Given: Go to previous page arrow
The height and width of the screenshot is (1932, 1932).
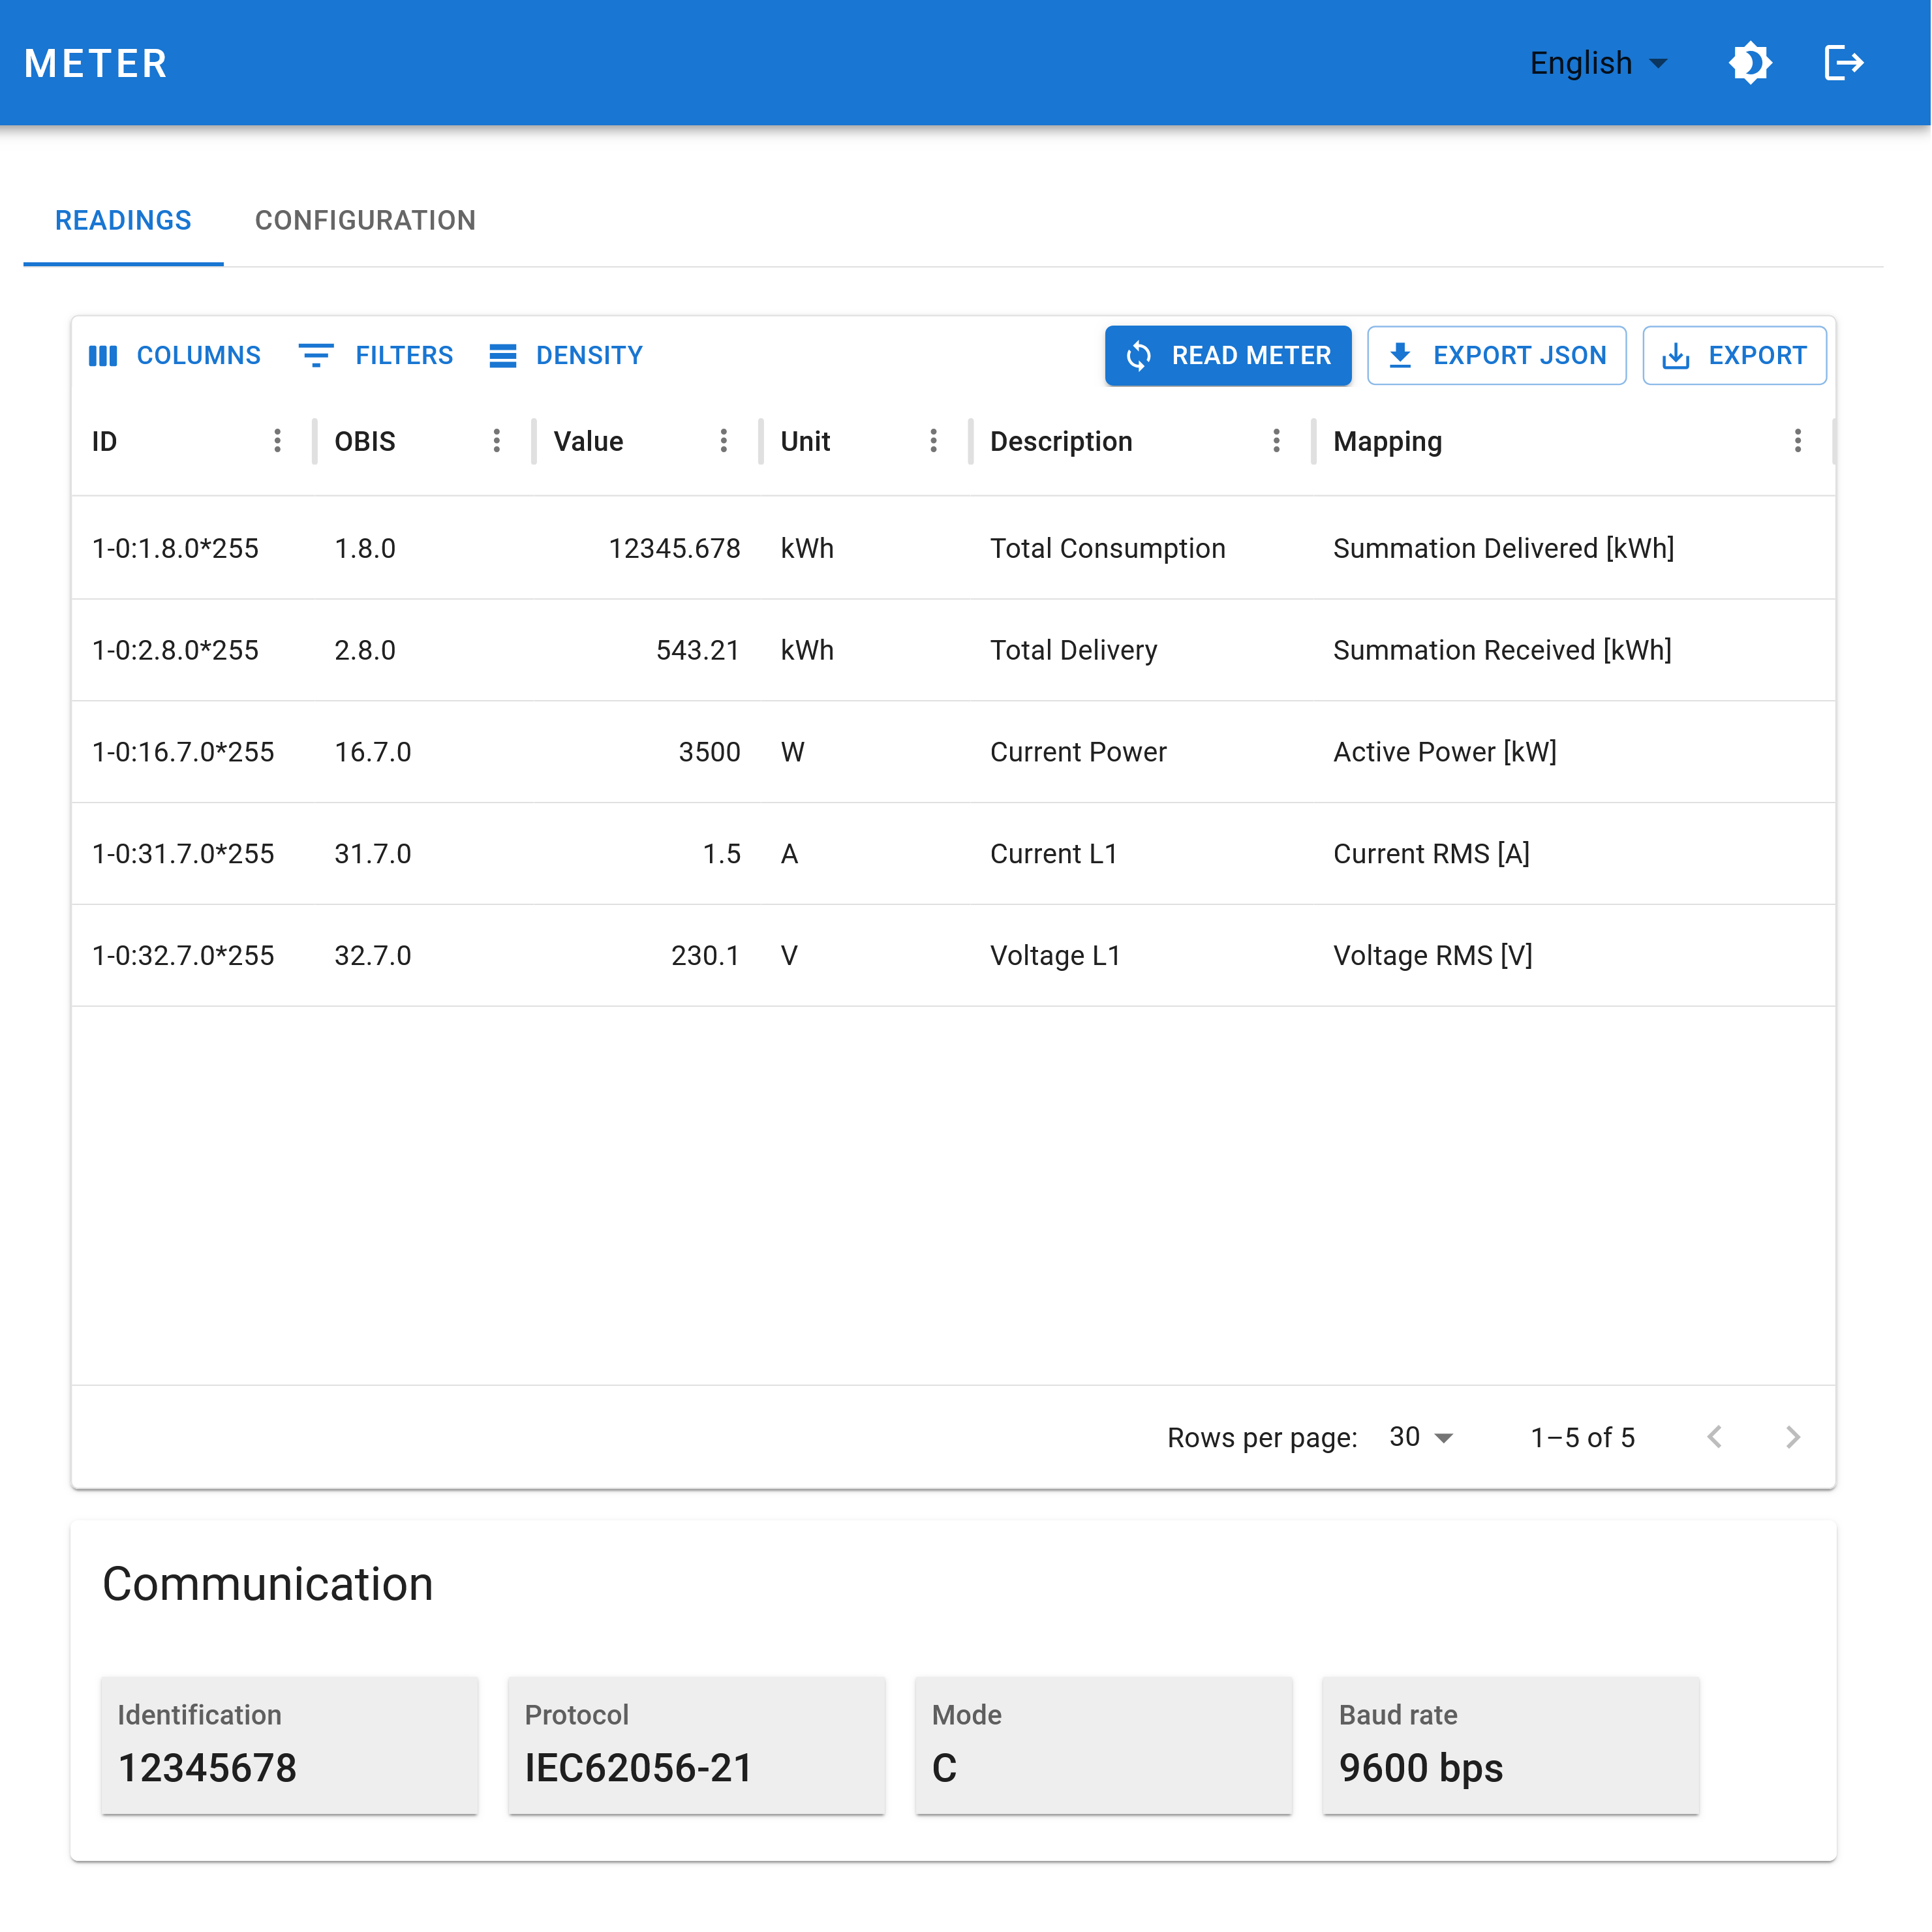Looking at the screenshot, I should 1714,1437.
